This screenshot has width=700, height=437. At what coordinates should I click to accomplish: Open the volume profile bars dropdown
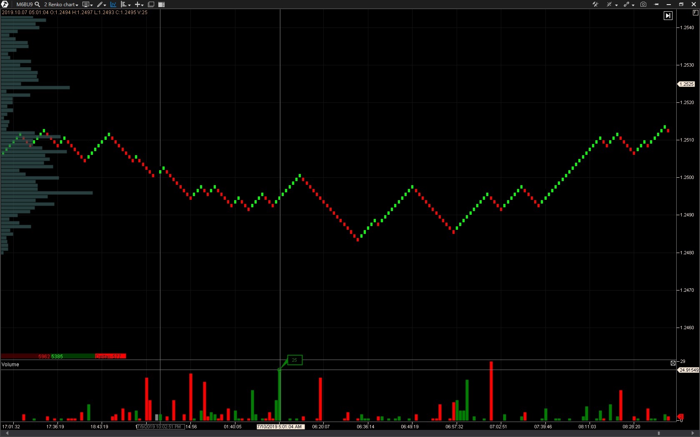[125, 5]
